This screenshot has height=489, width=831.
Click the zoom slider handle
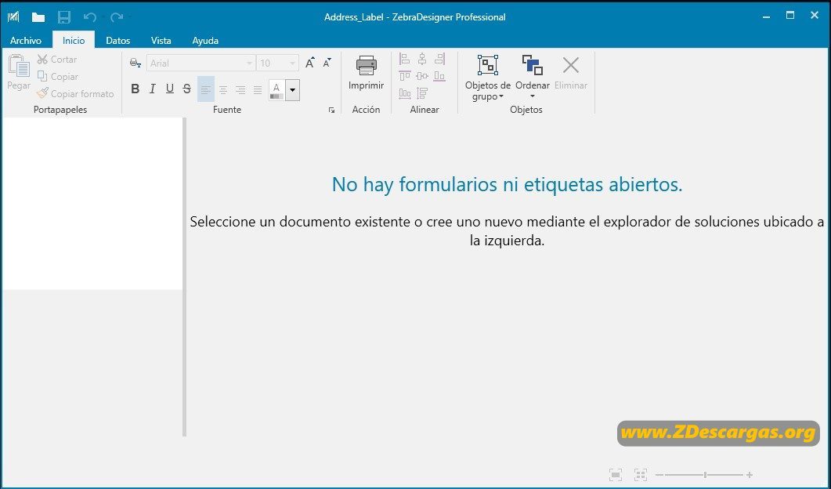coord(705,475)
